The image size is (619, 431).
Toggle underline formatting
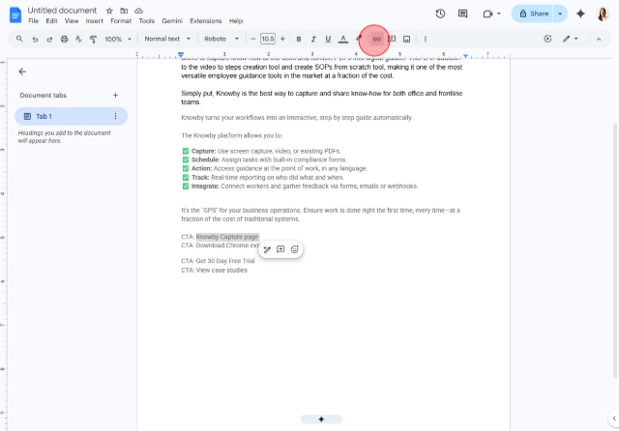(328, 39)
